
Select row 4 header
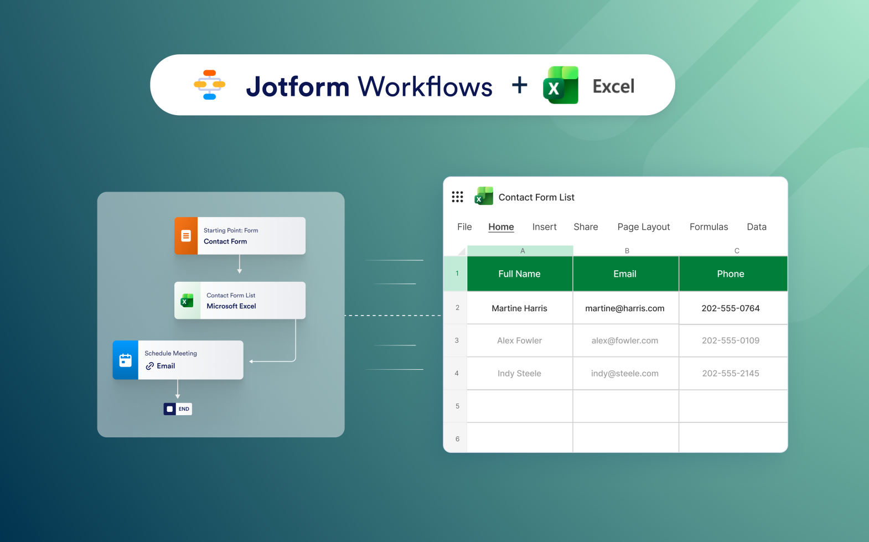tap(456, 373)
